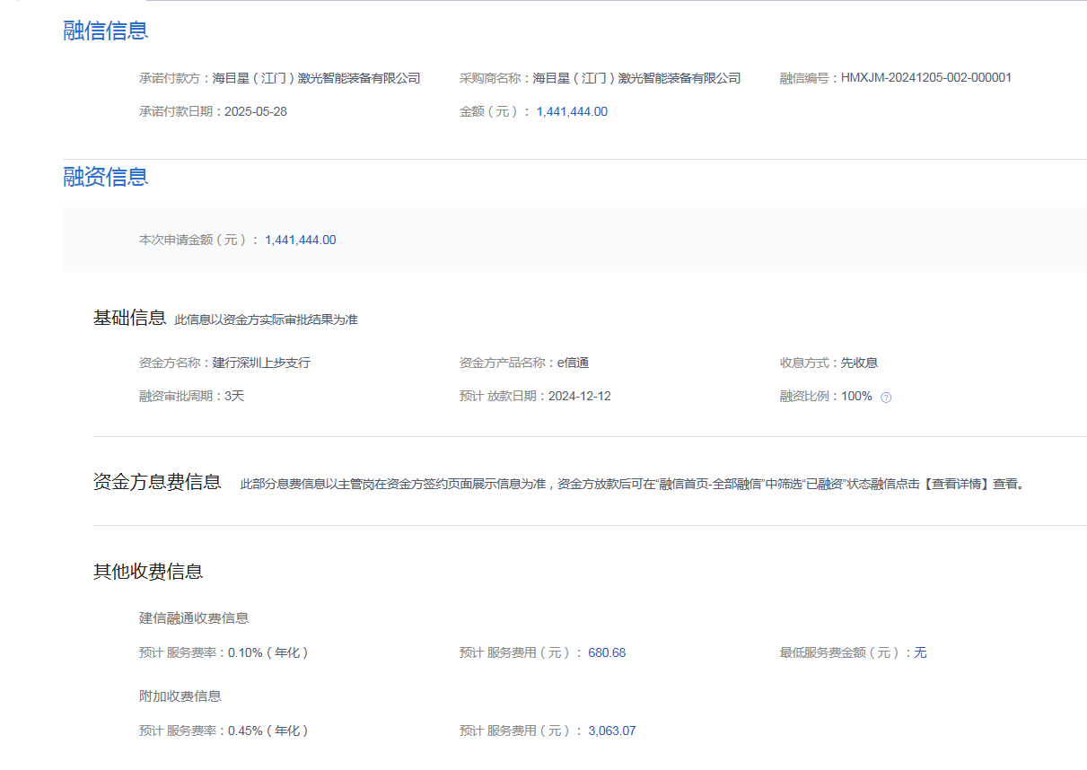Viewport: 1087px width, 770px height.
Task: Click the 基础信息 heading
Action: (x=129, y=318)
